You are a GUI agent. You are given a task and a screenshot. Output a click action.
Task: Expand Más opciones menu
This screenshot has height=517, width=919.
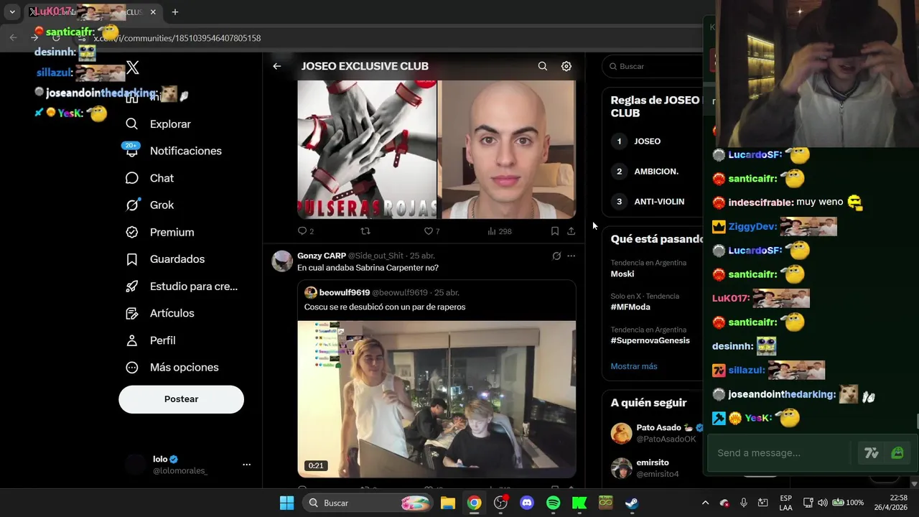point(172,368)
